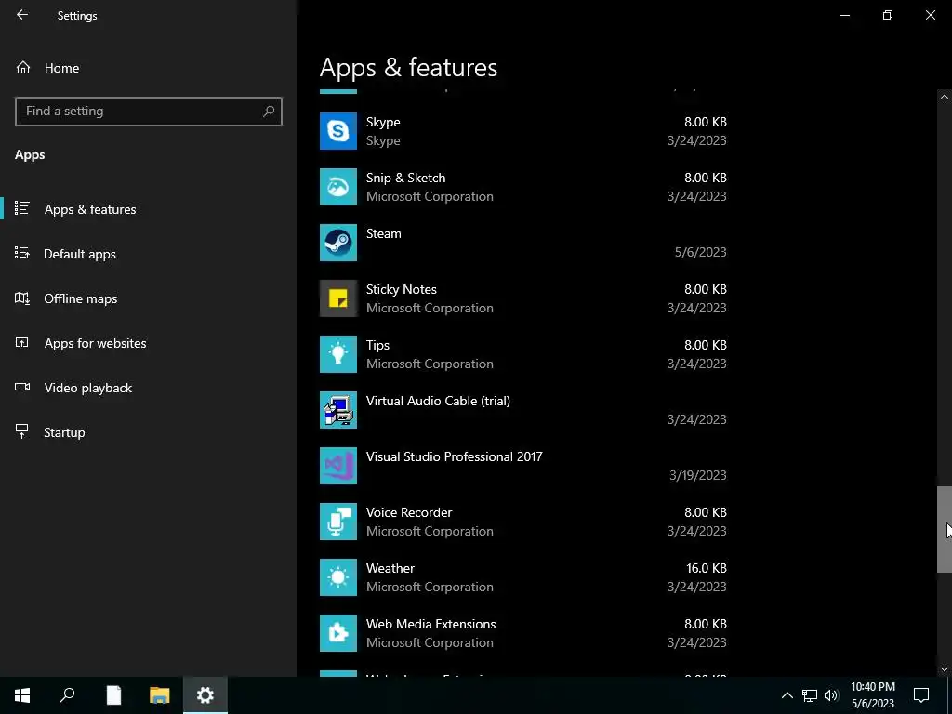Open the taskbar clock showing 10:40 PM
952x714 pixels.
point(872,695)
